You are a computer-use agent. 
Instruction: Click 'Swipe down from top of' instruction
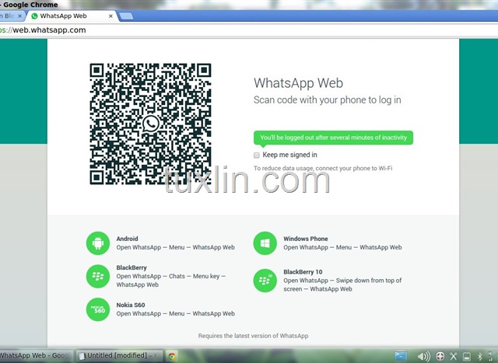(x=369, y=281)
